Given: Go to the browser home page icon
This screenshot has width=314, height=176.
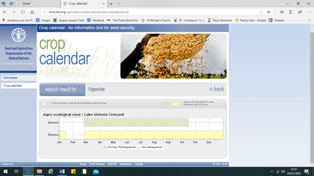Looking at the screenshot, I should [x=32, y=12].
